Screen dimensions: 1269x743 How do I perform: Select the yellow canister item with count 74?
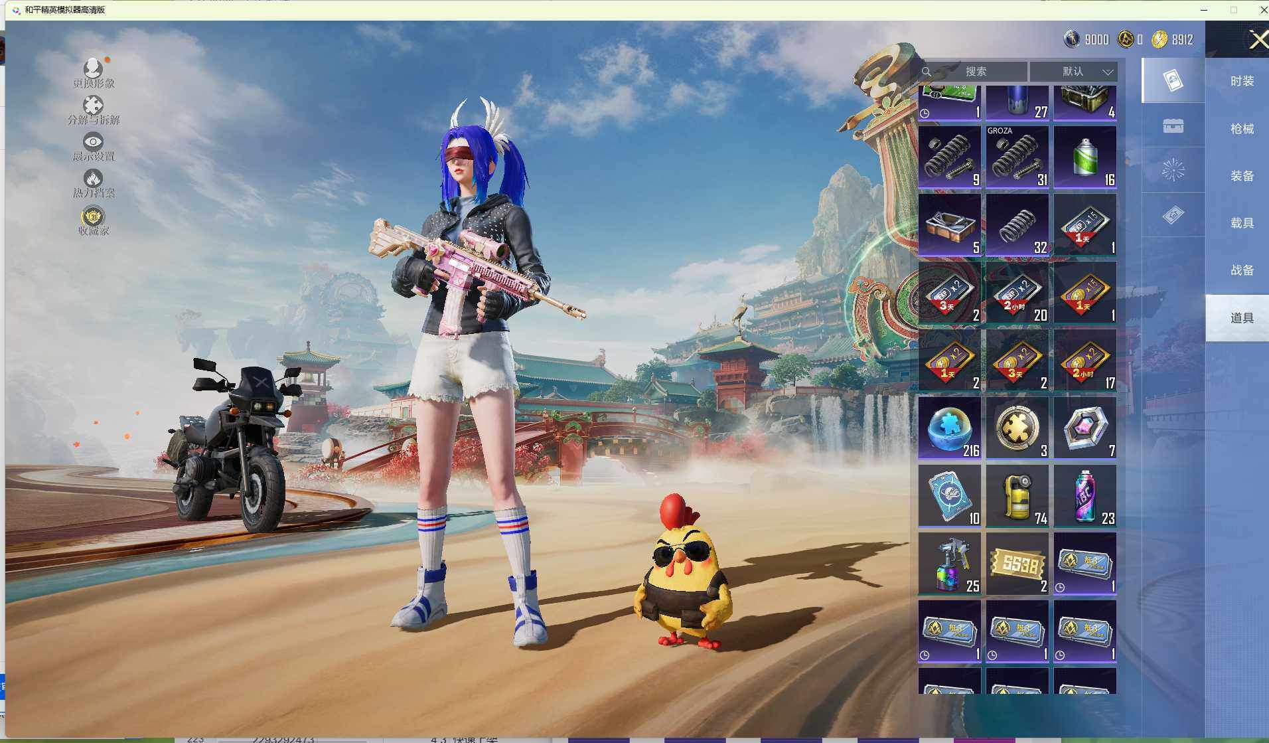click(x=1017, y=496)
